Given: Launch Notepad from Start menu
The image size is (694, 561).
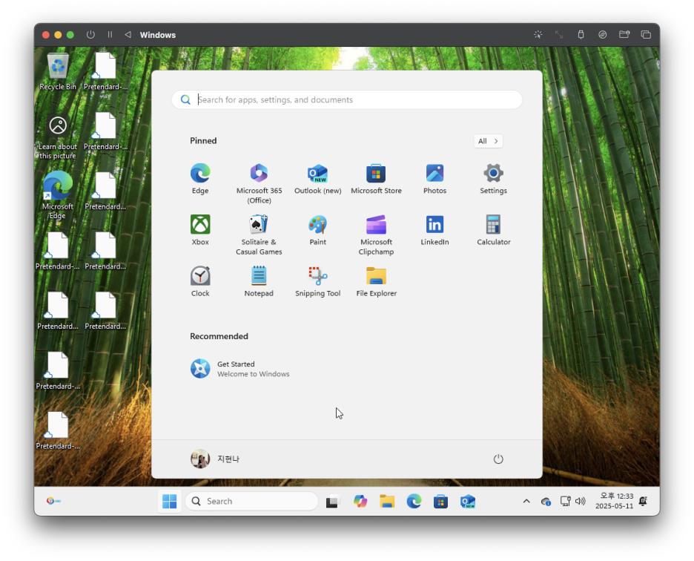Looking at the screenshot, I should [259, 282].
